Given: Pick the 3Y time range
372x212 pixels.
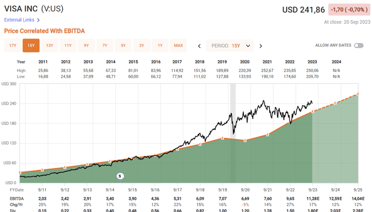Looking at the screenshot, I should (x=142, y=45).
